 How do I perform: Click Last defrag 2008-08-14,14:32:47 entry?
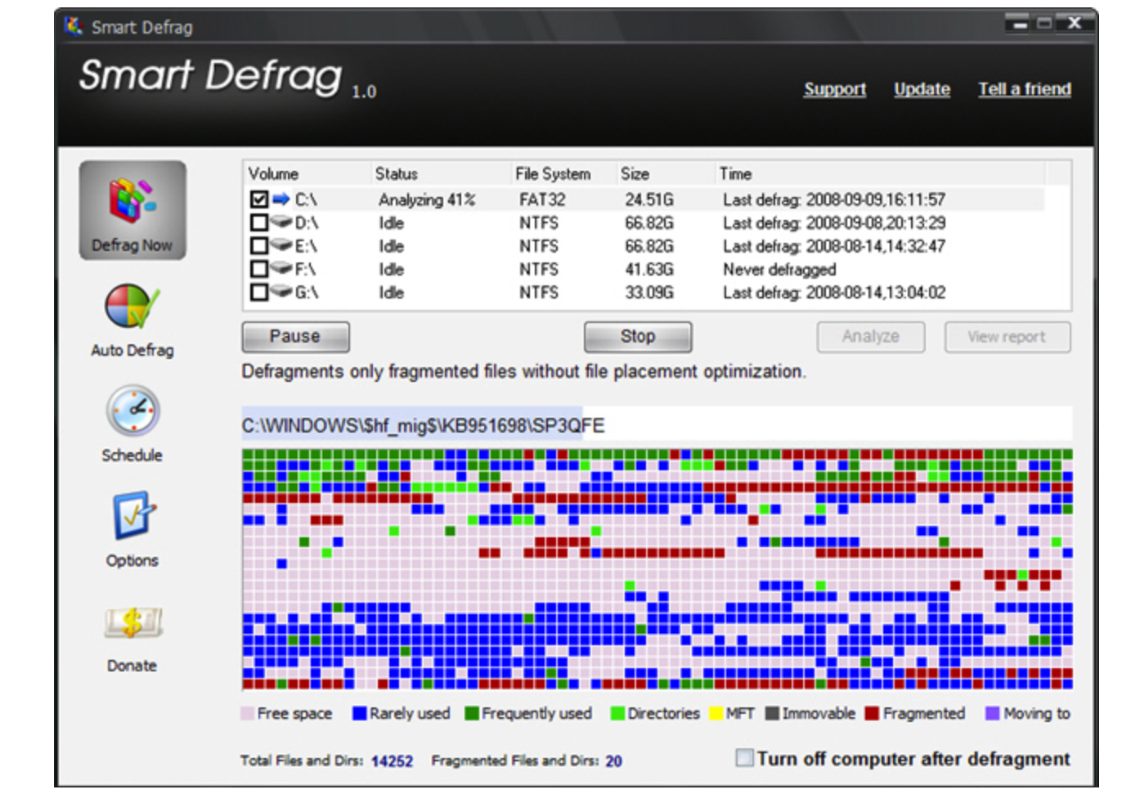[x=834, y=245]
